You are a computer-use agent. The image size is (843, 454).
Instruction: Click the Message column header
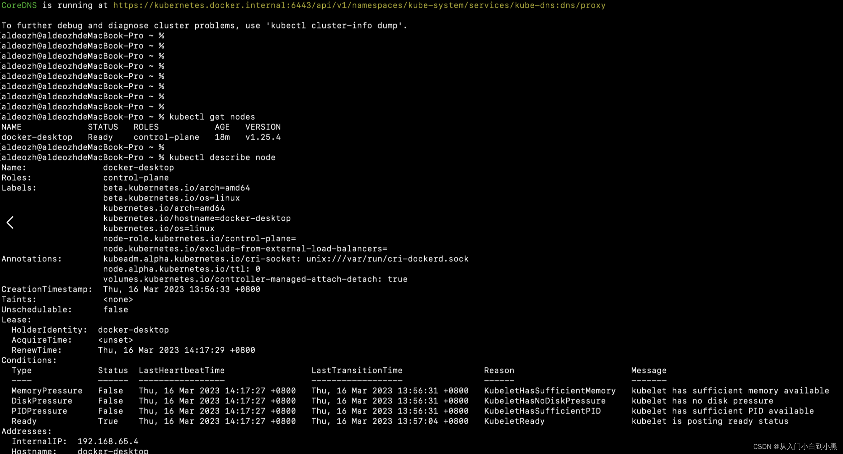pos(649,371)
